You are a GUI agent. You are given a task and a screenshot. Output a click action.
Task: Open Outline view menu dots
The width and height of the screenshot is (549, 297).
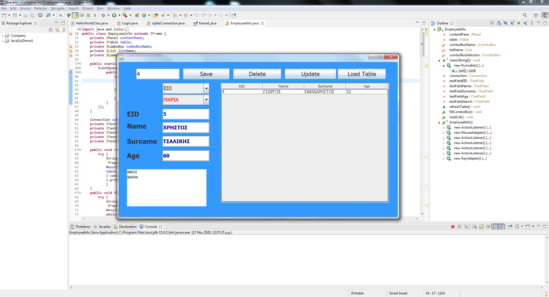532,23
